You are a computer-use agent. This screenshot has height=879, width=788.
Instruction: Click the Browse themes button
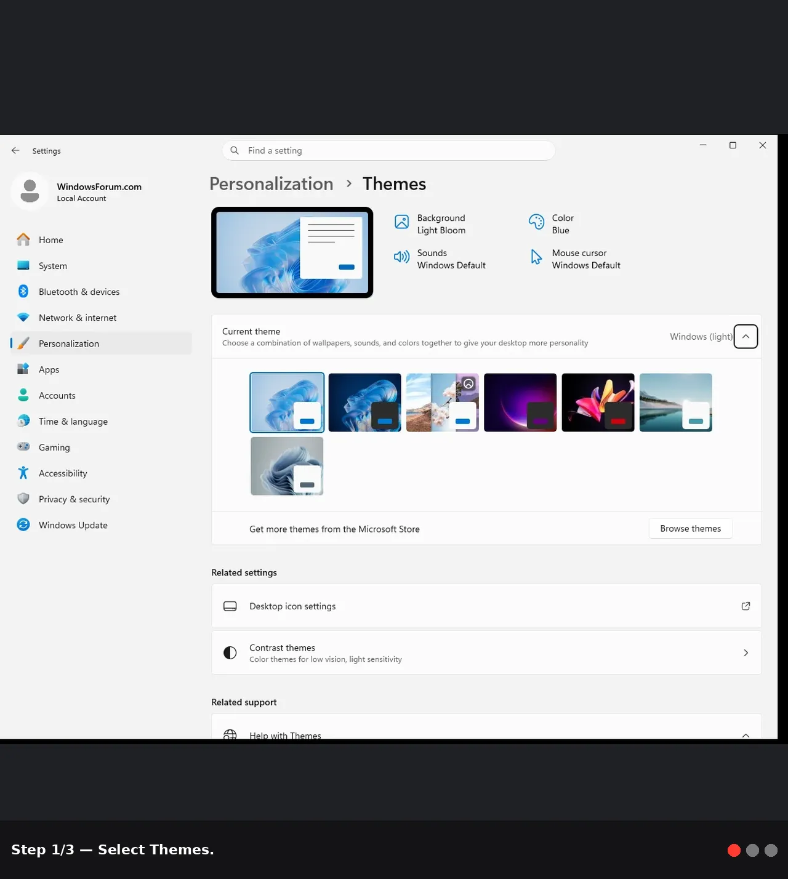(x=690, y=529)
